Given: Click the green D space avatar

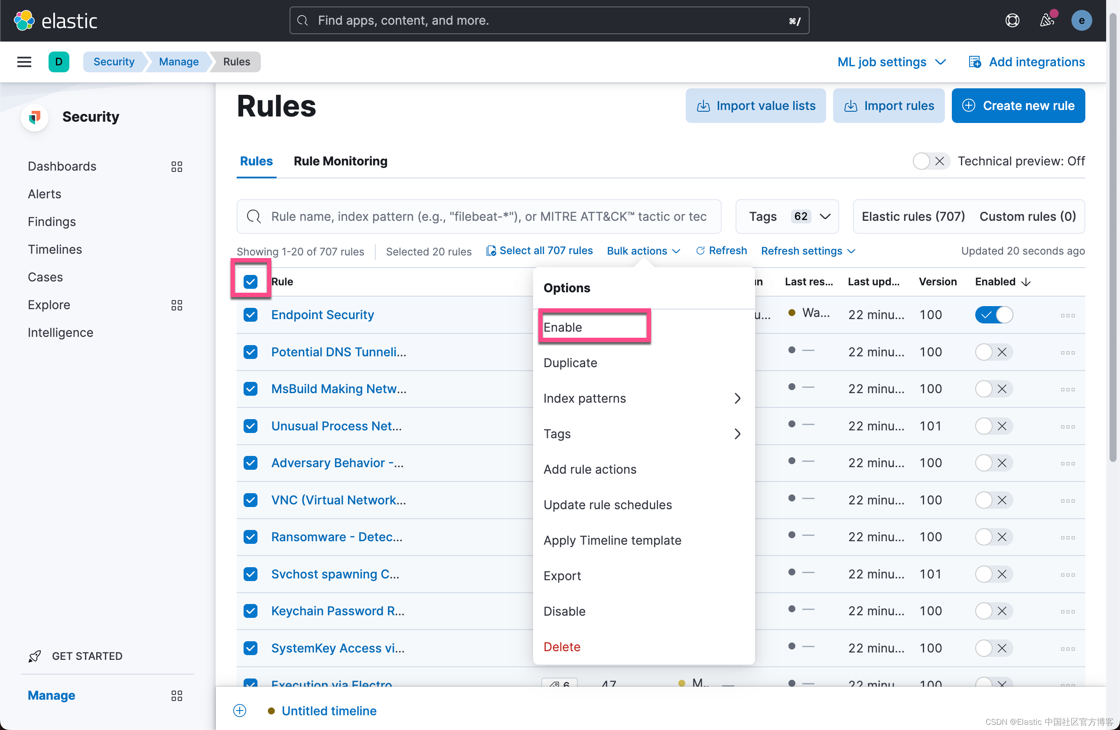Looking at the screenshot, I should pyautogui.click(x=59, y=61).
